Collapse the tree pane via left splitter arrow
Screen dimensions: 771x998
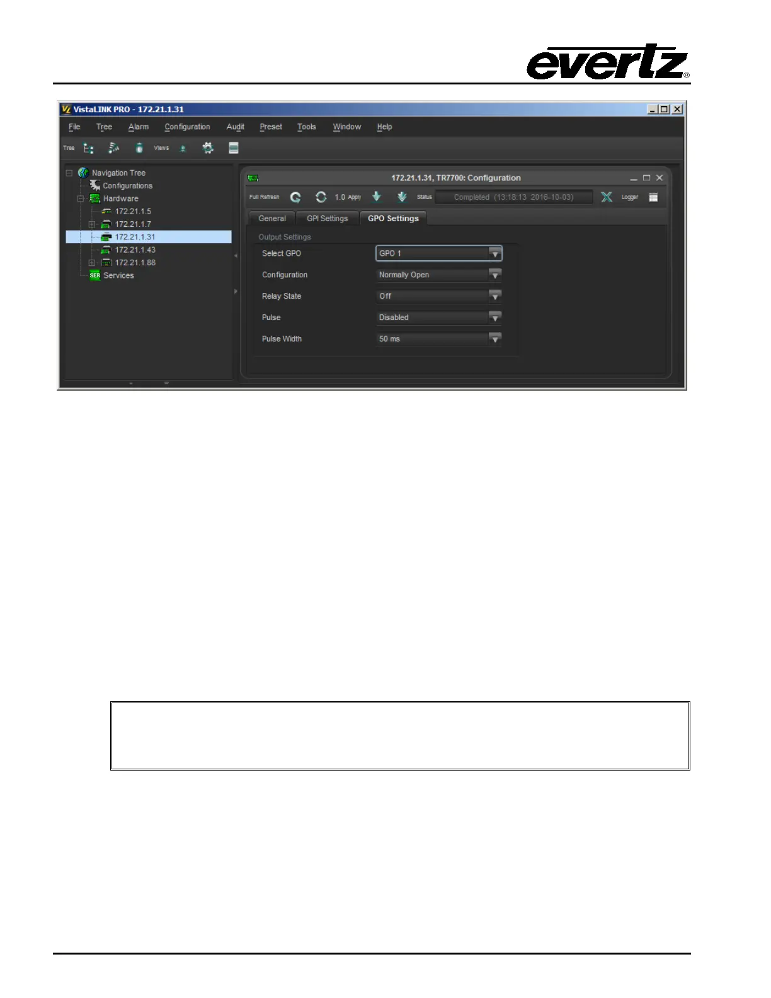click(236, 256)
